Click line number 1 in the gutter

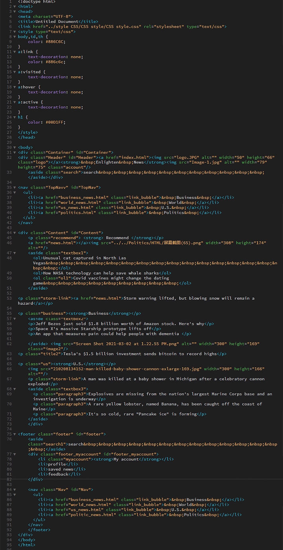(10, 2)
